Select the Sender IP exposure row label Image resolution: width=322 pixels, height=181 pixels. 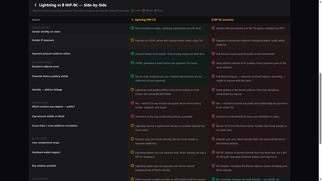point(43,40)
